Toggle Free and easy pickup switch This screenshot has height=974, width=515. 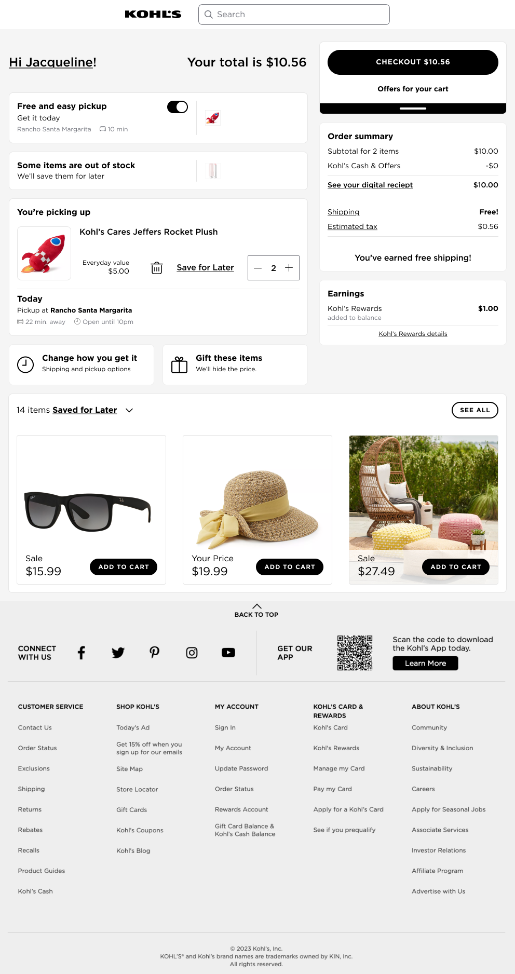click(x=178, y=107)
